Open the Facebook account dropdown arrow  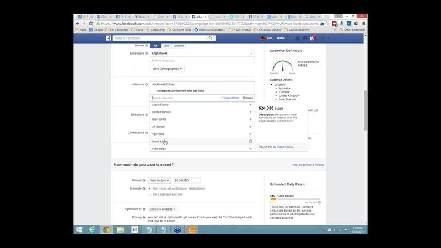pos(329,38)
